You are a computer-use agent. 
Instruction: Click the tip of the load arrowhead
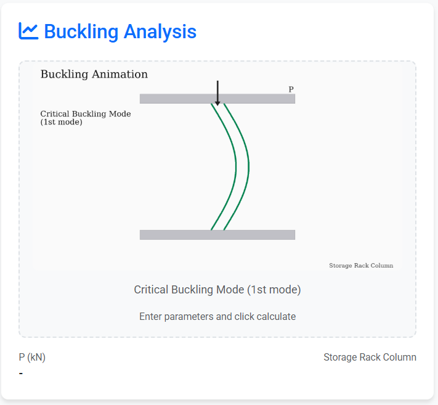217,105
